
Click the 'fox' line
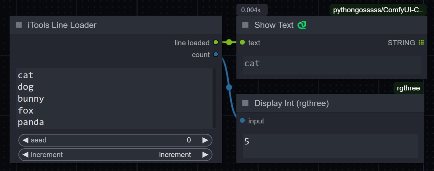[26, 110]
